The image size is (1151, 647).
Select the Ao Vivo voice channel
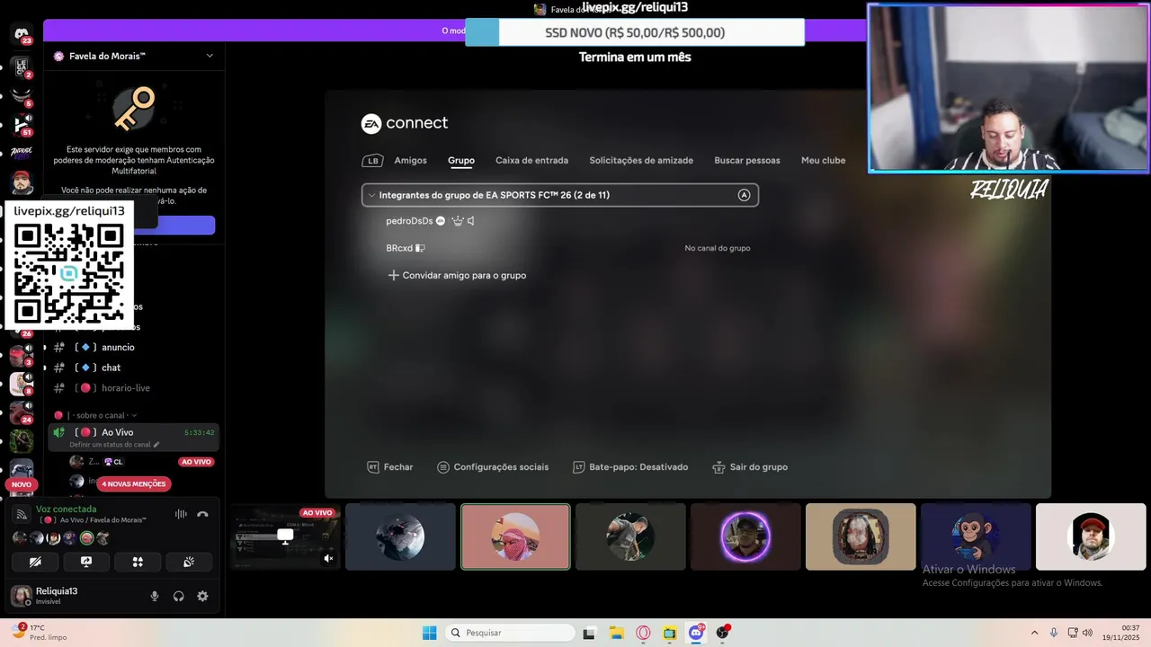pos(133,437)
